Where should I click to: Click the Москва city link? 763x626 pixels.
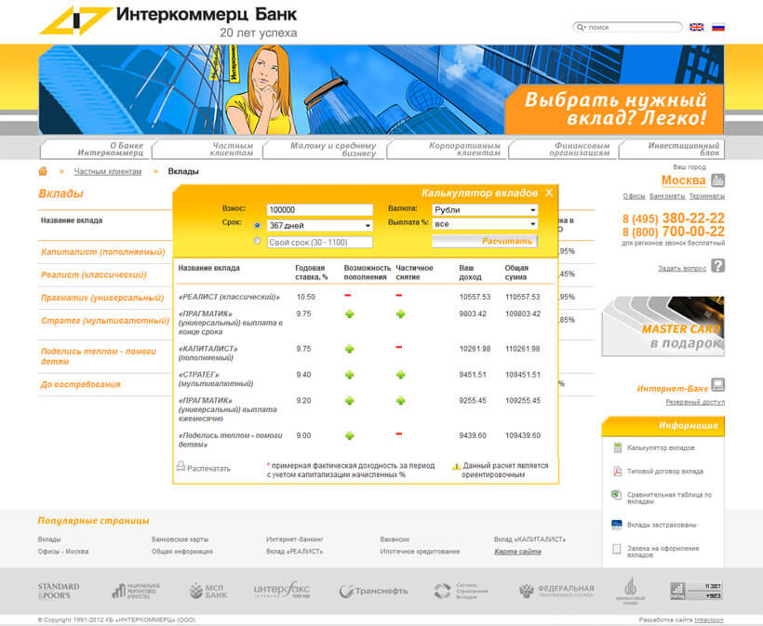[x=683, y=180]
